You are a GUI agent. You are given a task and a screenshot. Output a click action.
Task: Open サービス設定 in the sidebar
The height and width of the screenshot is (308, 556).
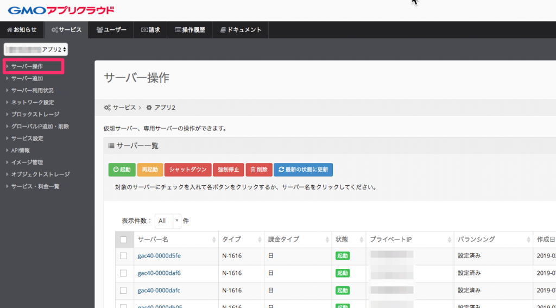pos(27,139)
